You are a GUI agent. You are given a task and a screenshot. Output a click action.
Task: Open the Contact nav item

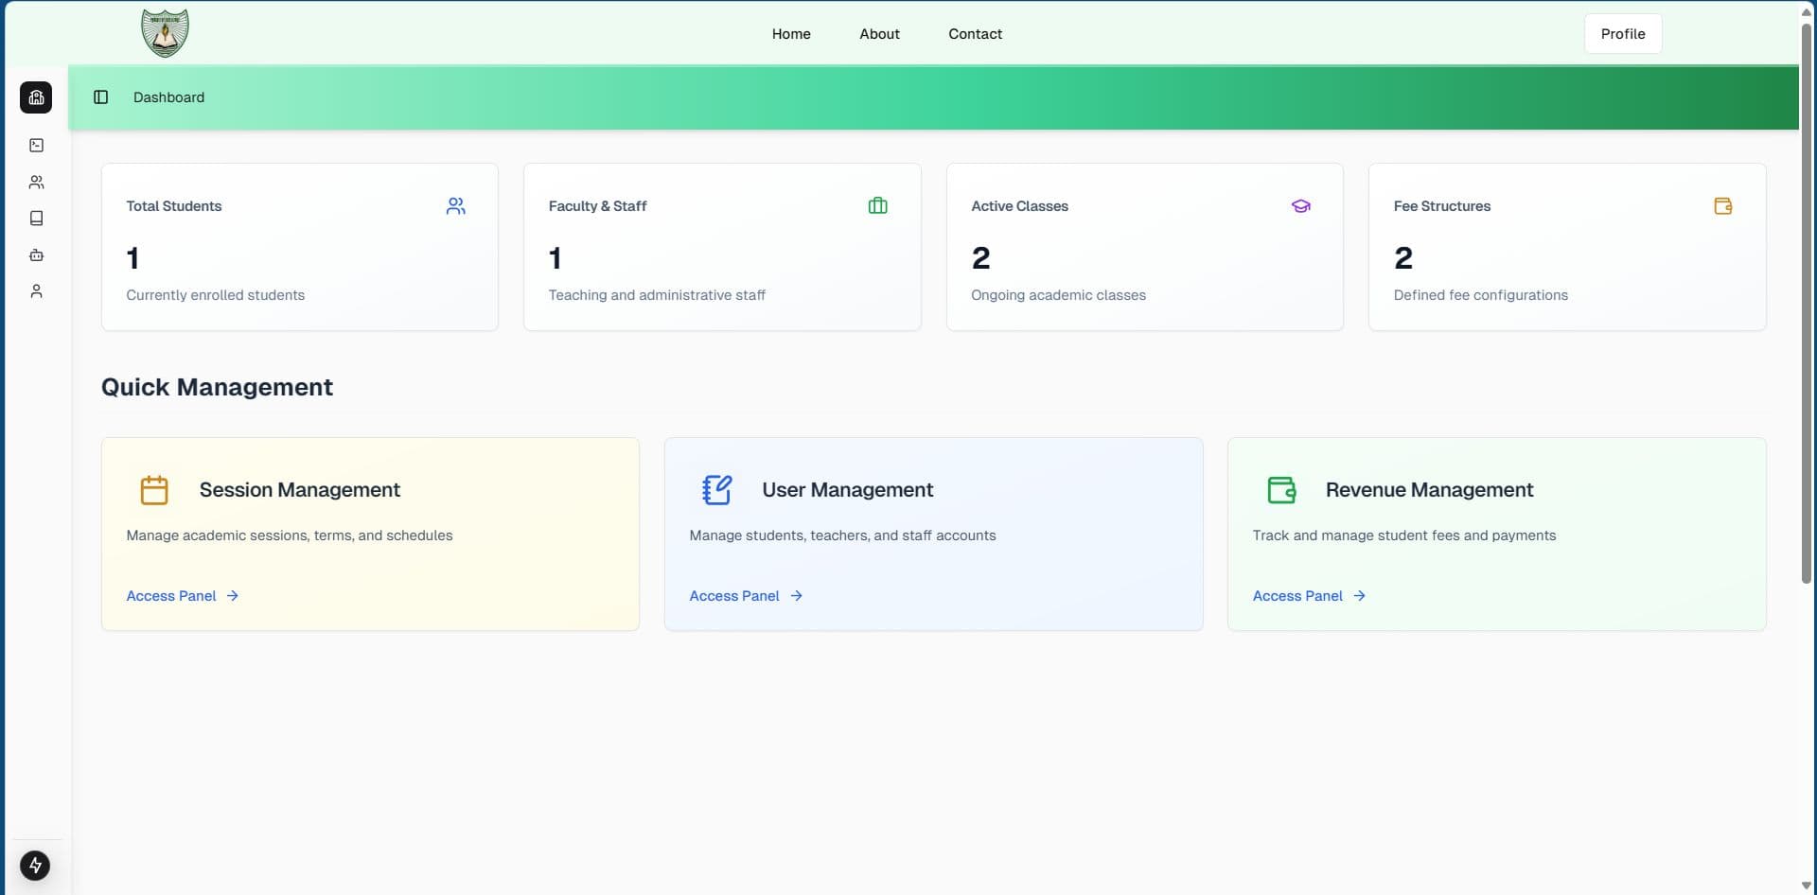975,34
